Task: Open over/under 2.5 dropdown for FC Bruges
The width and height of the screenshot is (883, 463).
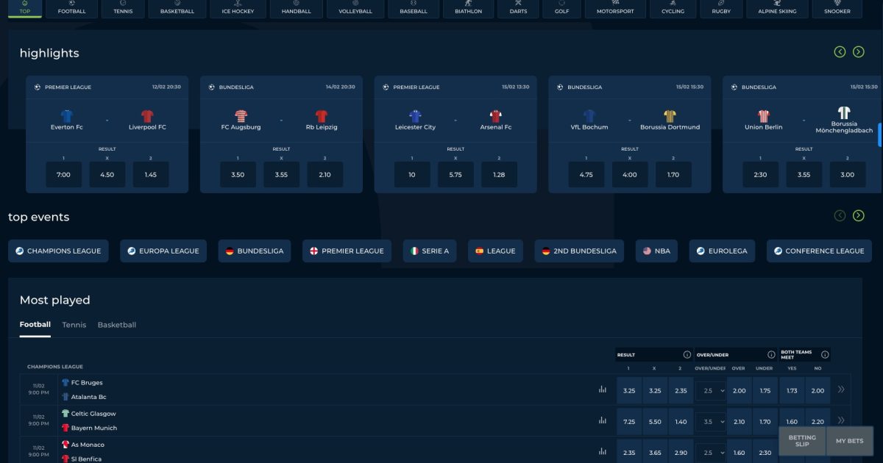Action: 711,391
